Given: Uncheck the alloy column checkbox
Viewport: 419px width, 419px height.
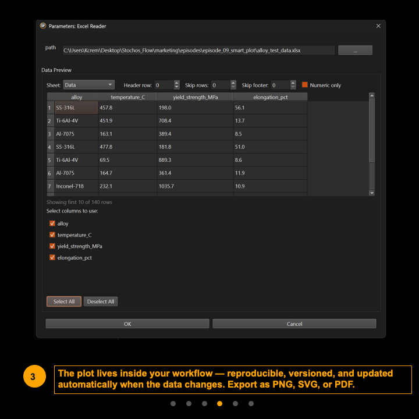Looking at the screenshot, I should pos(52,223).
